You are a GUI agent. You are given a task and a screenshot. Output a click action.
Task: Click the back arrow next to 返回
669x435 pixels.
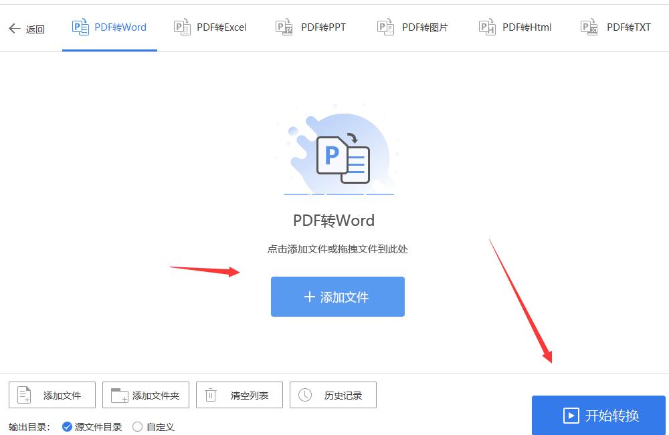coord(14,27)
